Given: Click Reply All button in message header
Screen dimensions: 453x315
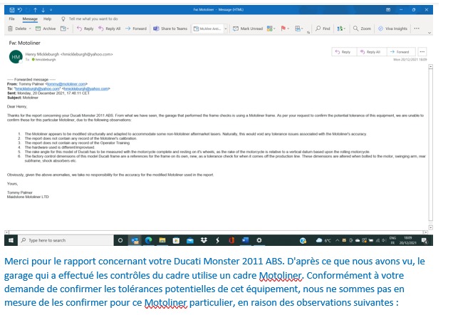Looking at the screenshot, I should (372, 52).
